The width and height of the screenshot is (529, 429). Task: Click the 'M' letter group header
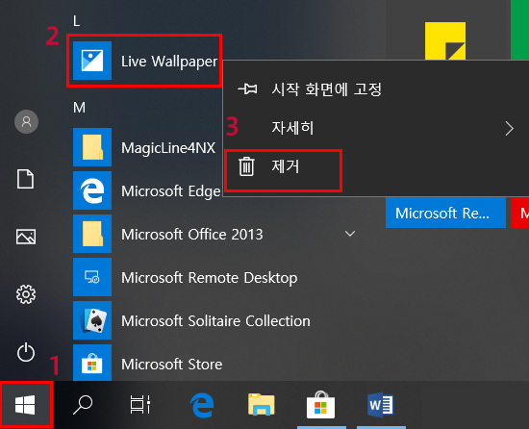click(79, 108)
